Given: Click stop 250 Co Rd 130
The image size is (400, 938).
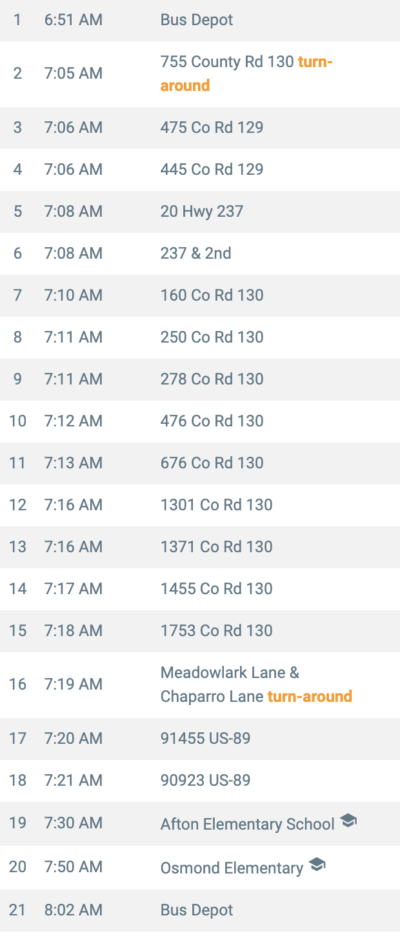Looking at the screenshot, I should tap(212, 337).
